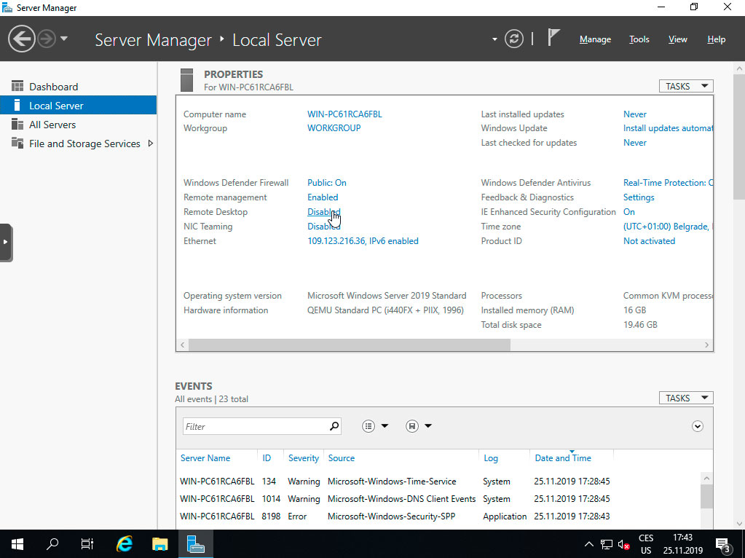Open the Manage menu
The height and width of the screenshot is (558, 745).
coord(595,39)
